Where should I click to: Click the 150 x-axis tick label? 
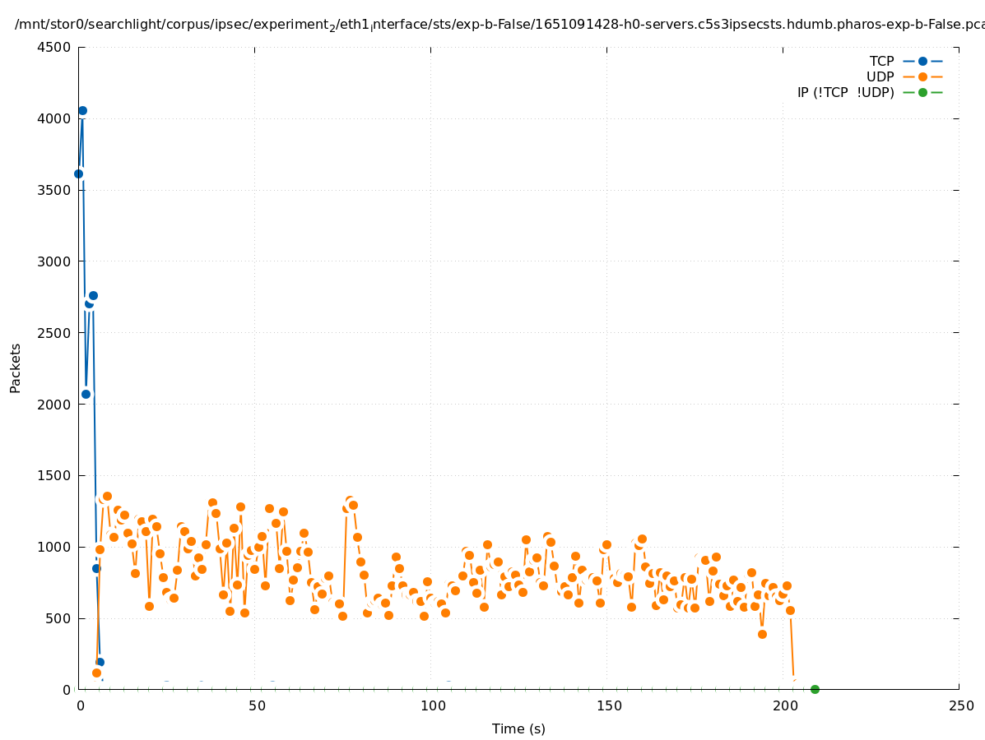(x=608, y=705)
